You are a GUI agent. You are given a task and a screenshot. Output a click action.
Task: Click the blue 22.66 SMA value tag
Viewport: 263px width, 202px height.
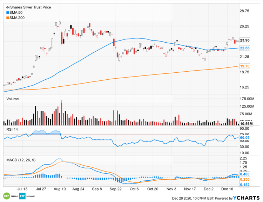244,48
